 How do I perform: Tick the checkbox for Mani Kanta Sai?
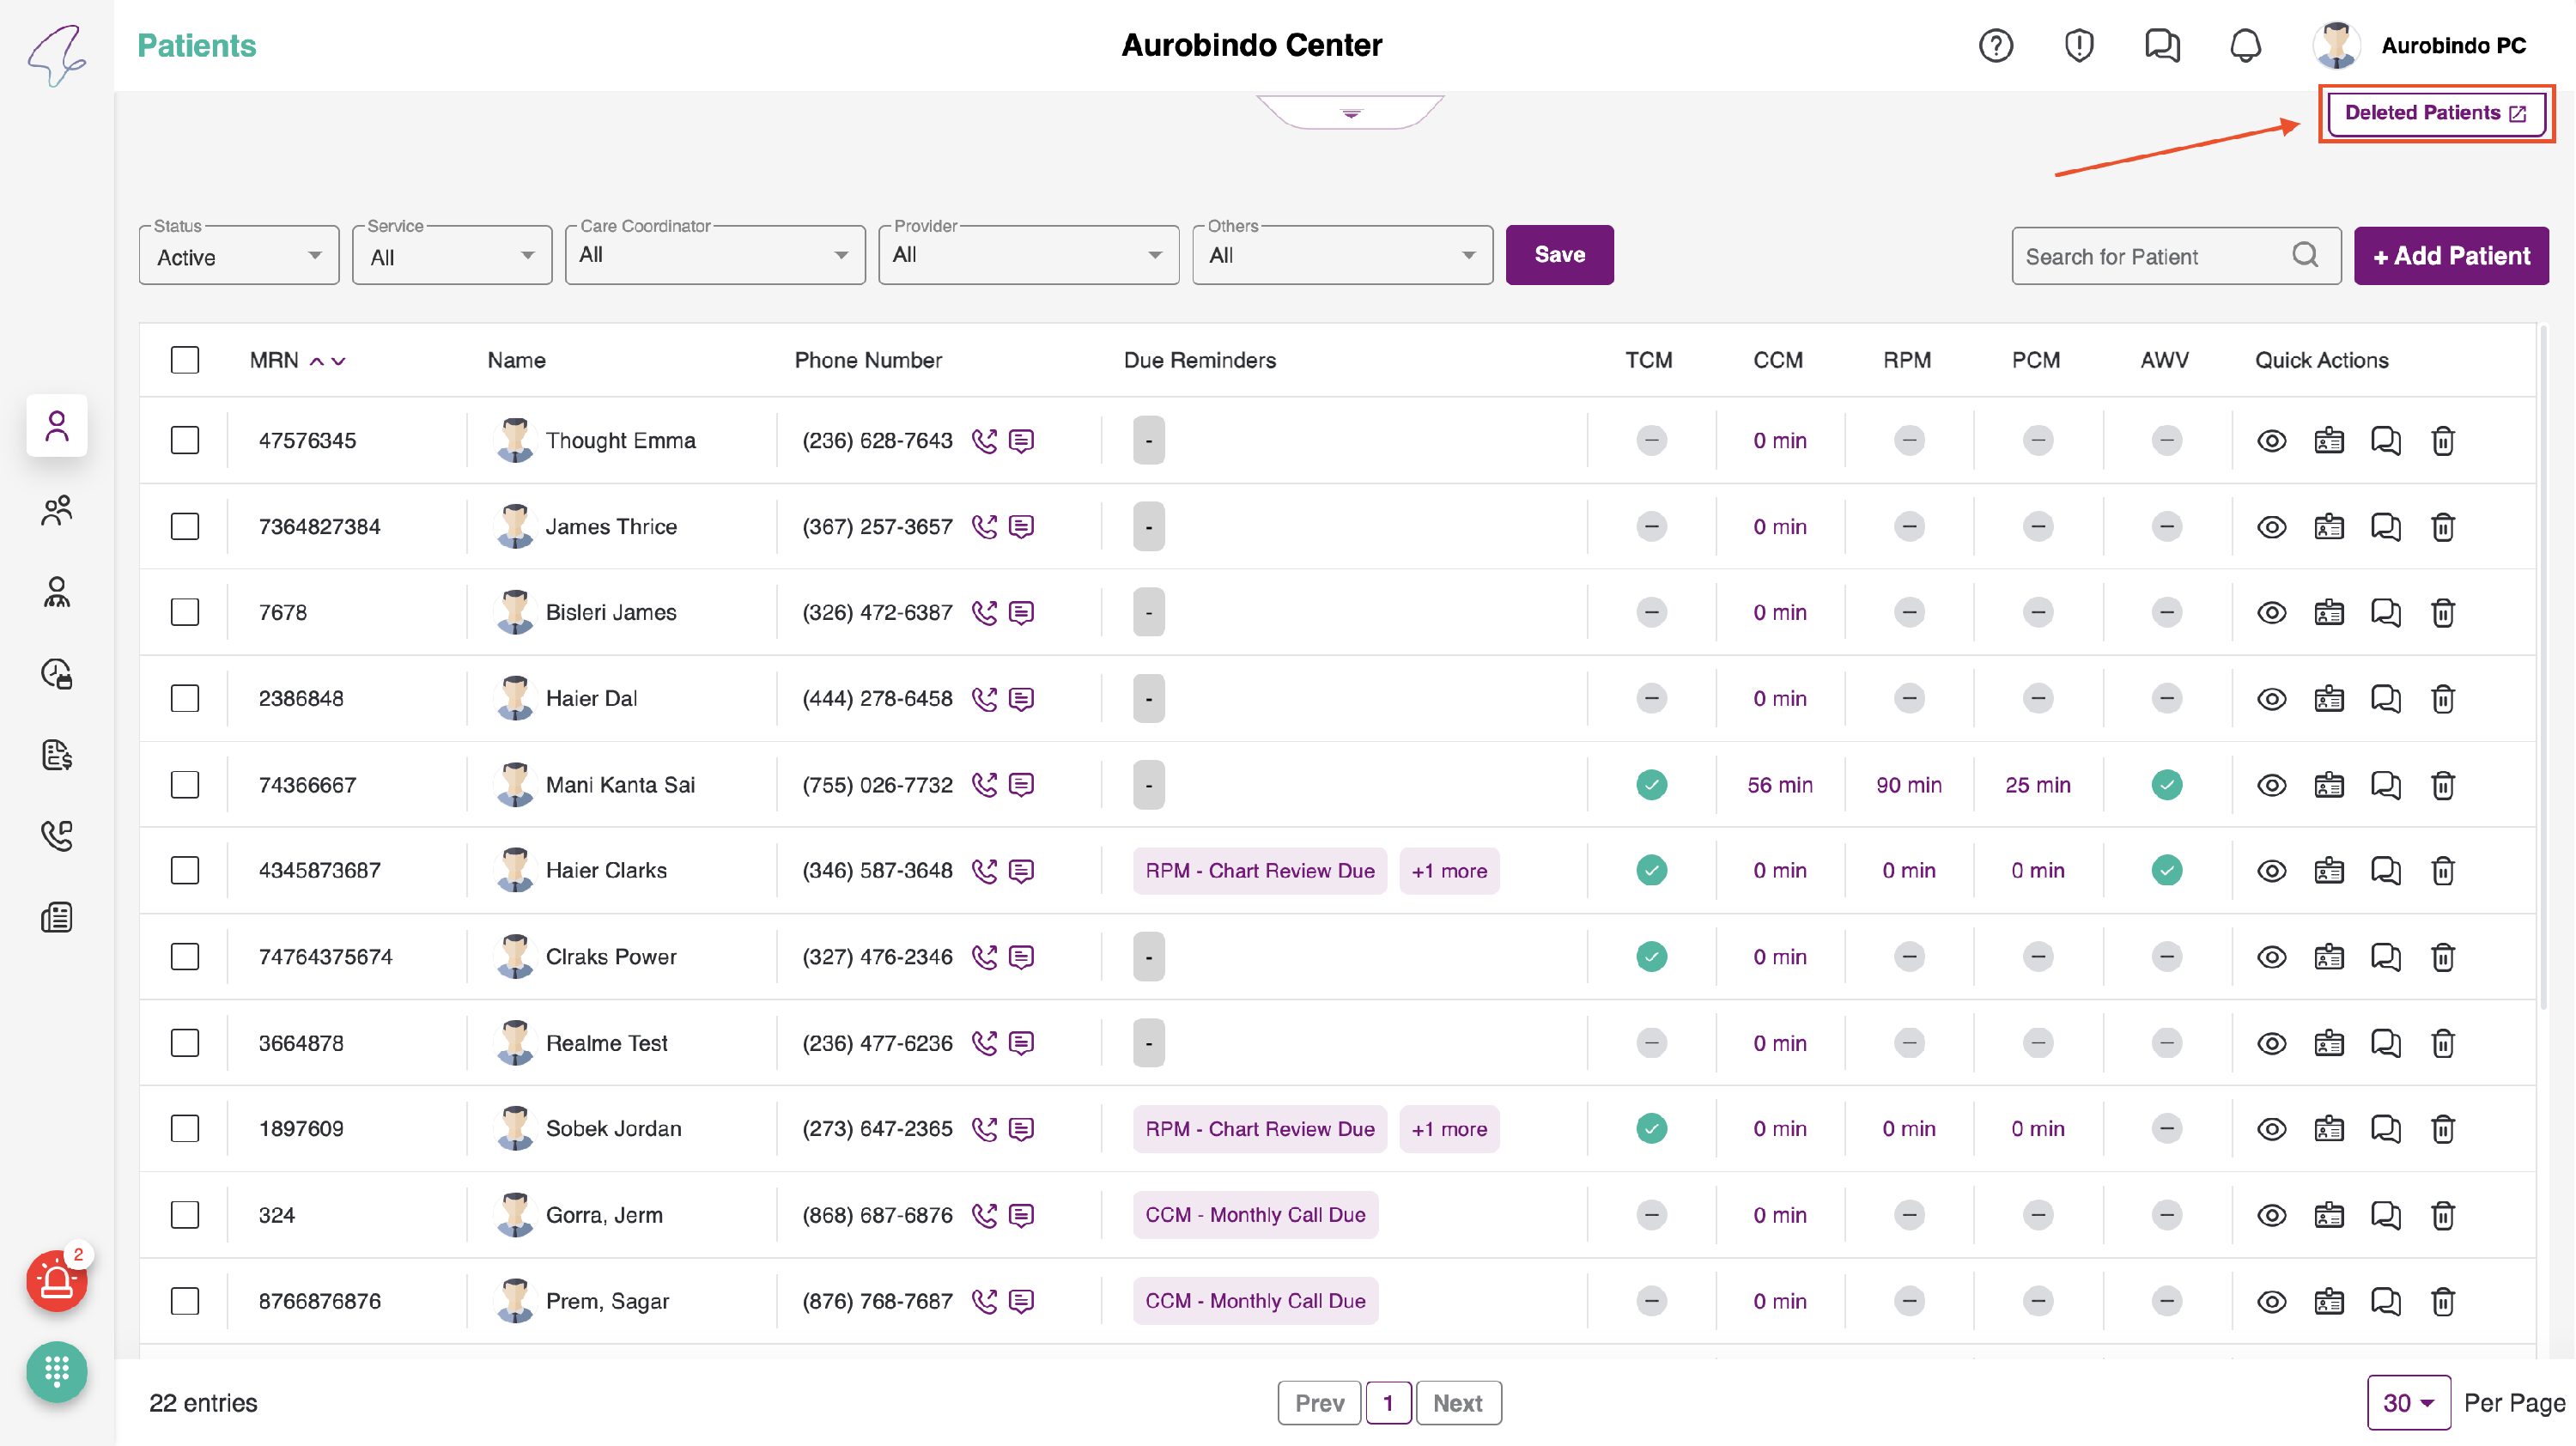coord(185,785)
